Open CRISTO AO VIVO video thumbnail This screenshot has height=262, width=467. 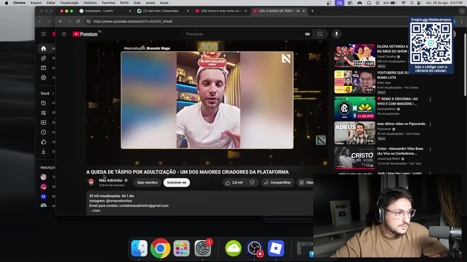tap(355, 158)
